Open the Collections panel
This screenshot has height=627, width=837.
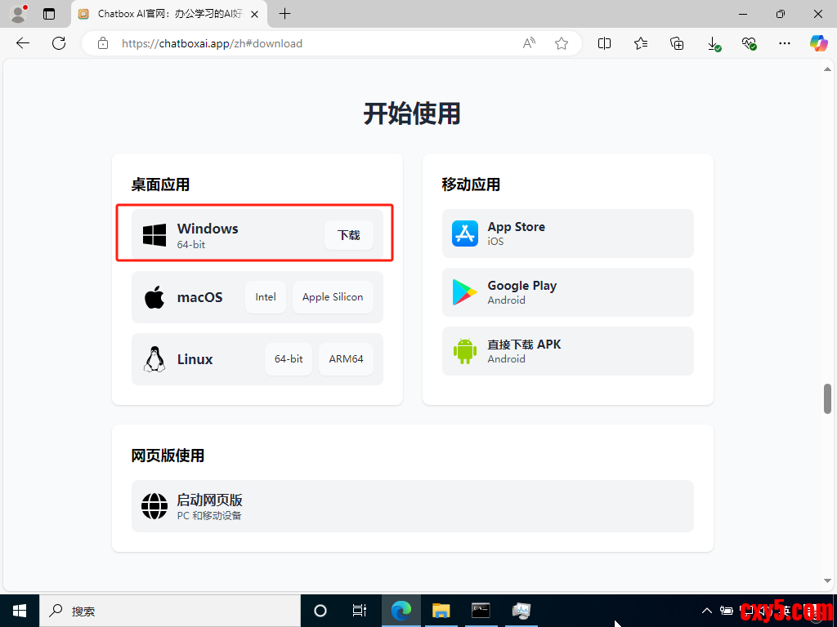pyautogui.click(x=677, y=43)
